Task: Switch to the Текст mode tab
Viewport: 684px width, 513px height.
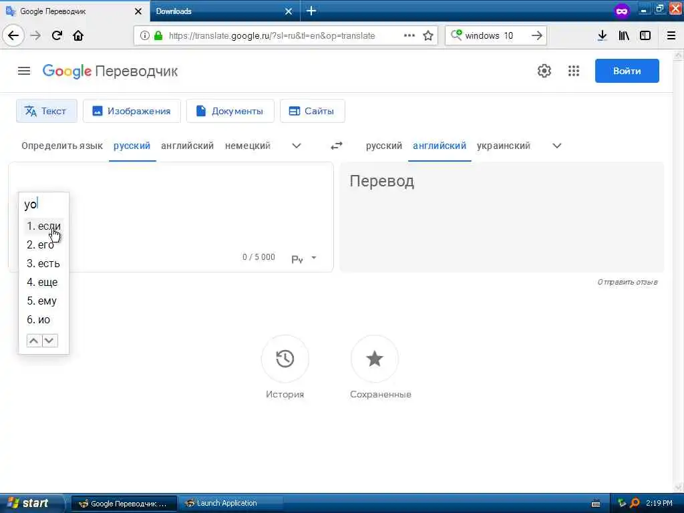Action: coord(47,111)
